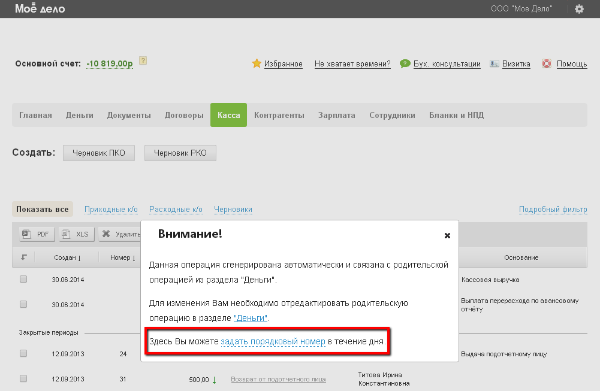
Task: Click задать порядковый номер link
Action: [x=273, y=341]
